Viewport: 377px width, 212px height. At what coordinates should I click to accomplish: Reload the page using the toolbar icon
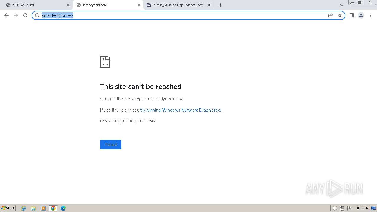[25, 15]
